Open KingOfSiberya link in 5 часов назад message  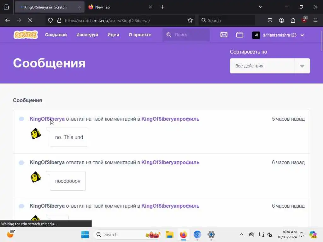pos(47,119)
